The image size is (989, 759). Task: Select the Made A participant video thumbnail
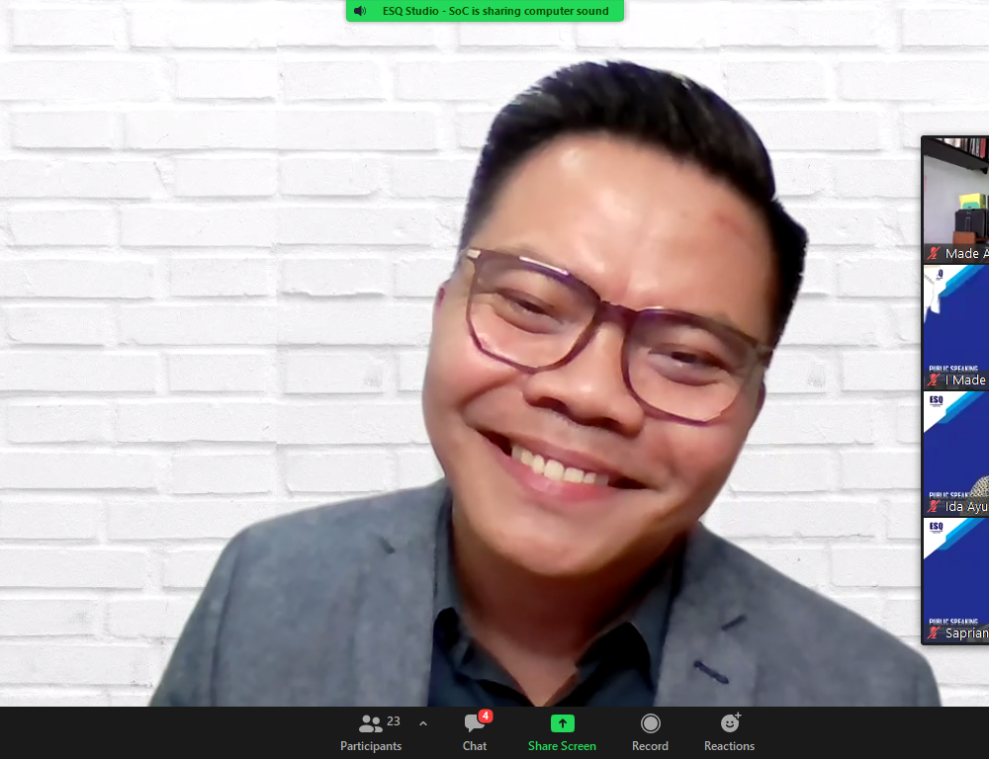tap(957, 198)
